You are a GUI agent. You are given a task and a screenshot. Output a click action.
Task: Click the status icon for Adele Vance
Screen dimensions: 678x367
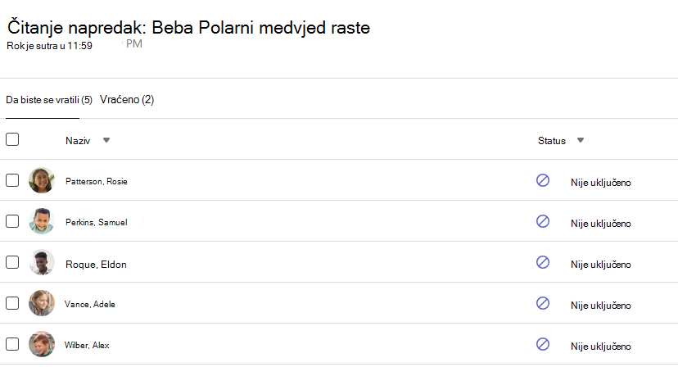click(543, 303)
